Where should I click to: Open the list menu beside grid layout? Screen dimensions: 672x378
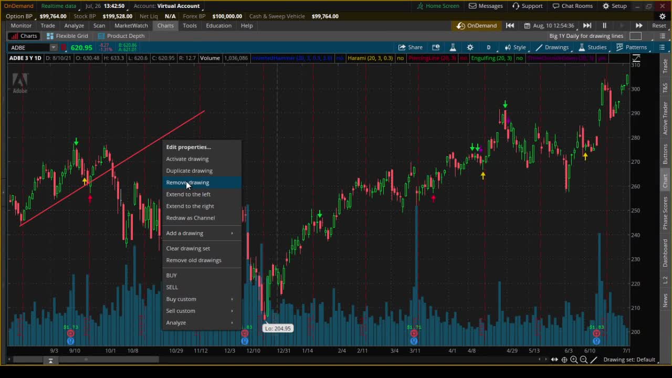pos(661,36)
